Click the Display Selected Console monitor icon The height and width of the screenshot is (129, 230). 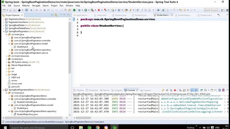pyautogui.click(x=206, y=90)
